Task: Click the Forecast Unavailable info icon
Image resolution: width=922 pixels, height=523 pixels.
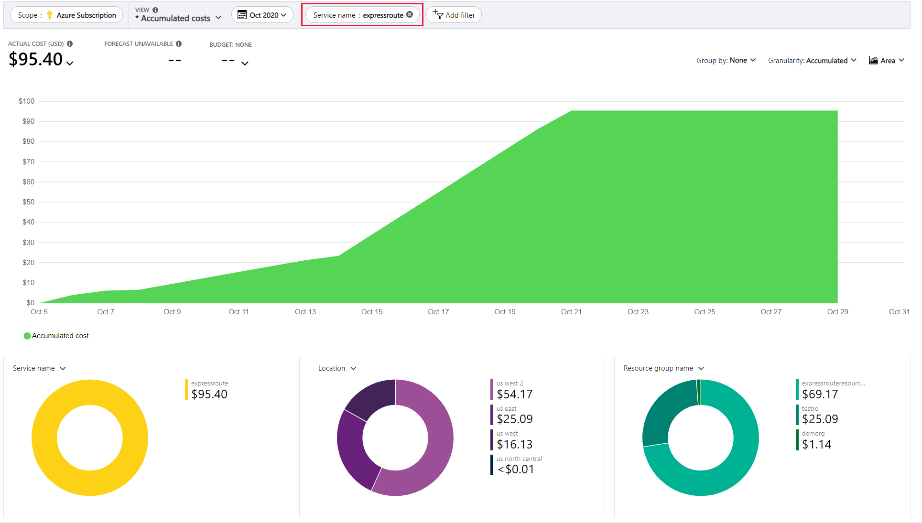Action: 179,43
